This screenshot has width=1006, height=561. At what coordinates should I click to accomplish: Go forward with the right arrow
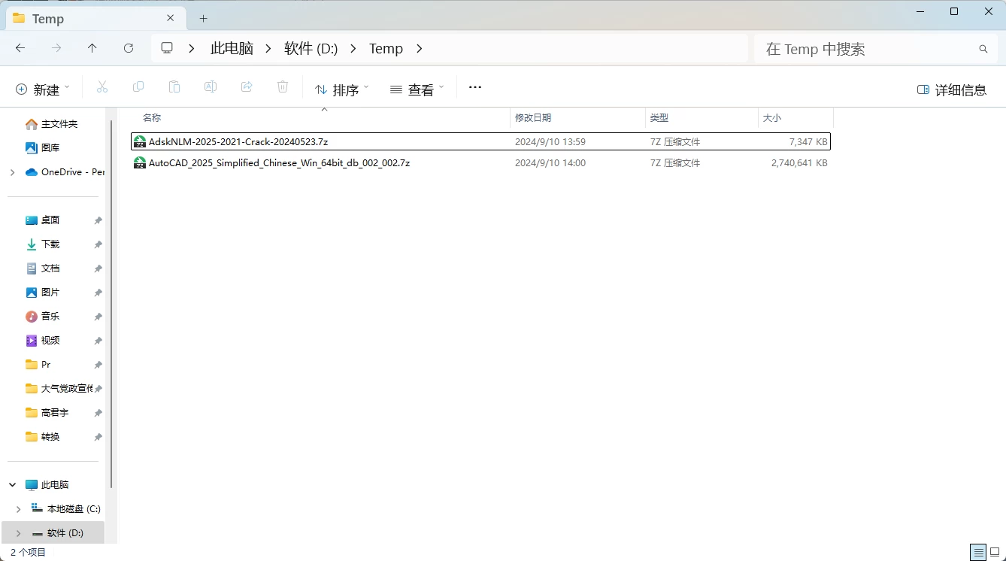[x=56, y=48]
